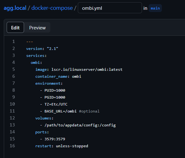Viewport: 185px width, 158px height.
Task: Select the main branch label
Action: point(155,8)
